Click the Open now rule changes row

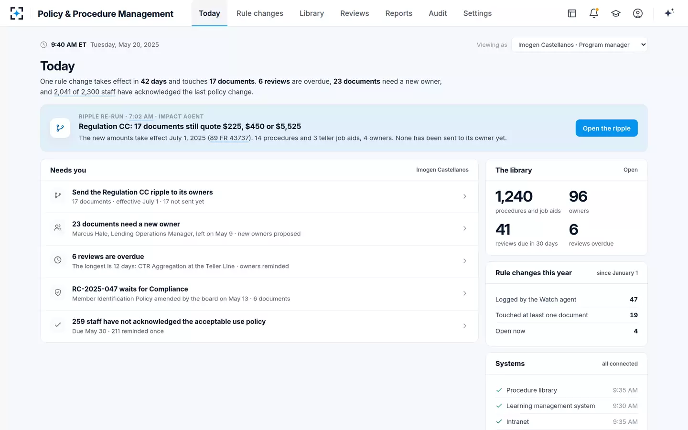pos(567,331)
